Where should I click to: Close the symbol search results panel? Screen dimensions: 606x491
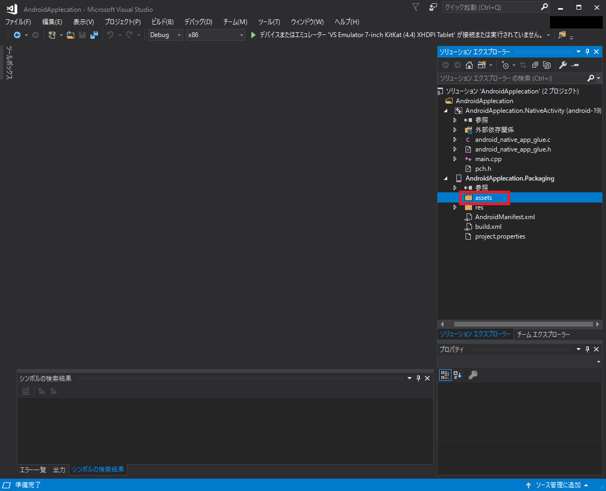pos(427,378)
